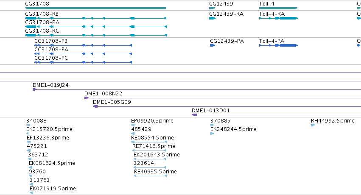Select EST 370885 label

pos(220,121)
